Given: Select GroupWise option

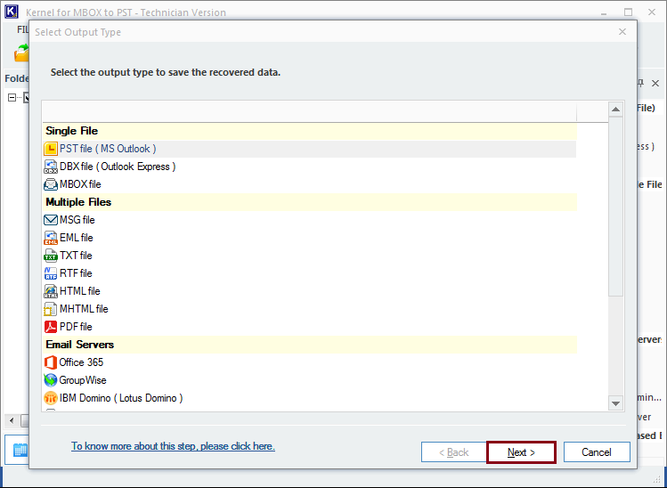Looking at the screenshot, I should (310, 380).
